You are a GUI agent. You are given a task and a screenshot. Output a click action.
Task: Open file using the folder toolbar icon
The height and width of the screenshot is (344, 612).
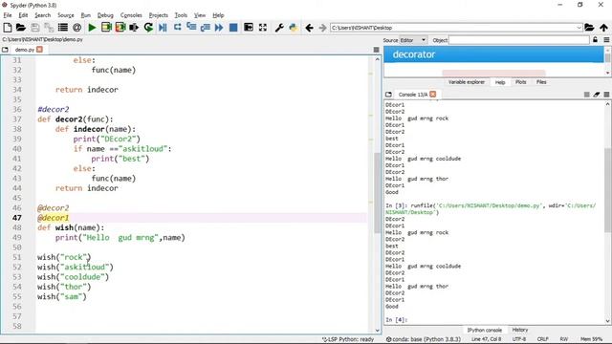pos(21,28)
